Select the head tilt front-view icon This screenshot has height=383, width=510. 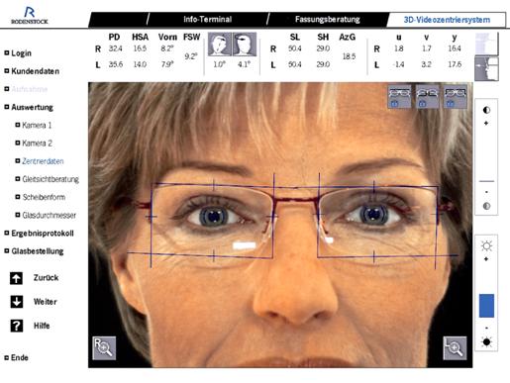click(x=220, y=45)
